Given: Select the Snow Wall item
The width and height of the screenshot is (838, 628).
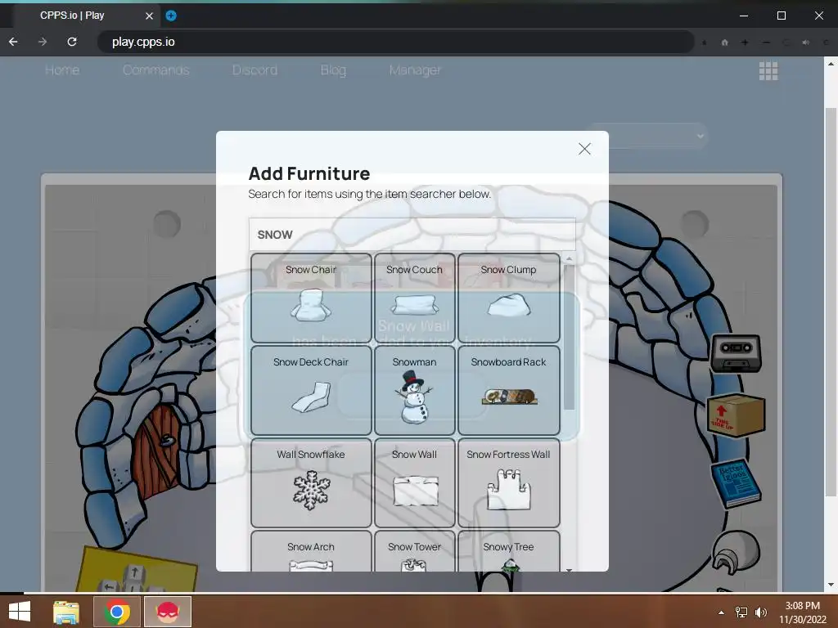Looking at the screenshot, I should click(415, 482).
